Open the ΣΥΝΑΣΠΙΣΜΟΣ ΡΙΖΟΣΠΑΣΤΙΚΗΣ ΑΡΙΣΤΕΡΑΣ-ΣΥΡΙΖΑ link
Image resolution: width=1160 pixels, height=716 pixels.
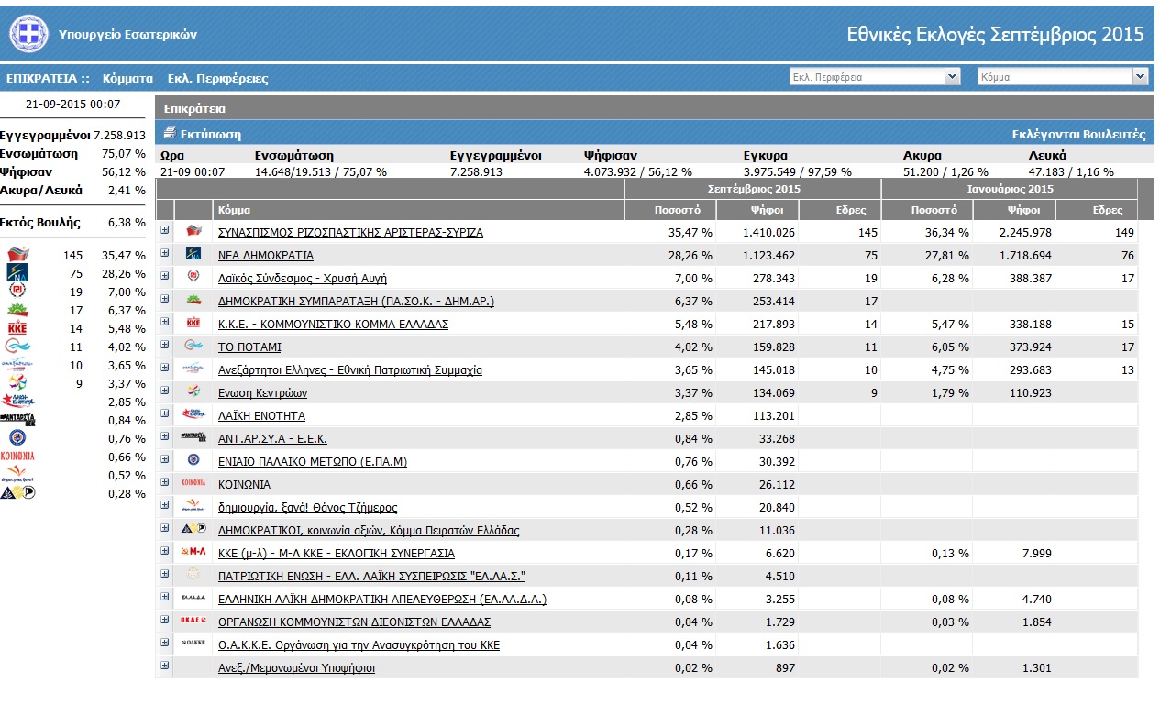[x=350, y=233]
